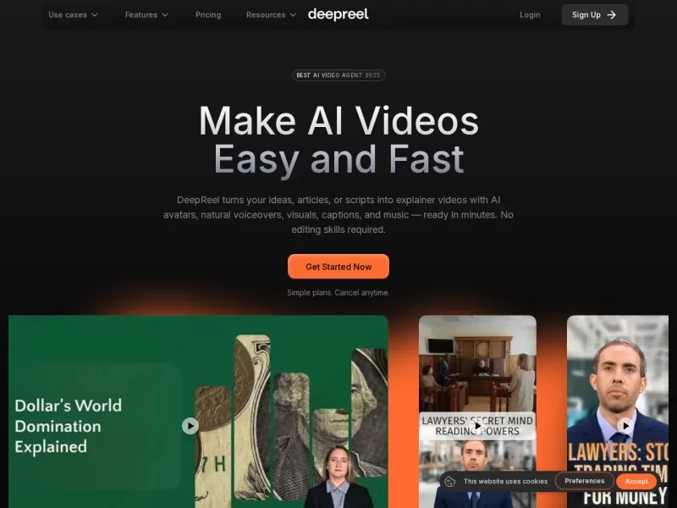Select Login in the top navigation

530,14
